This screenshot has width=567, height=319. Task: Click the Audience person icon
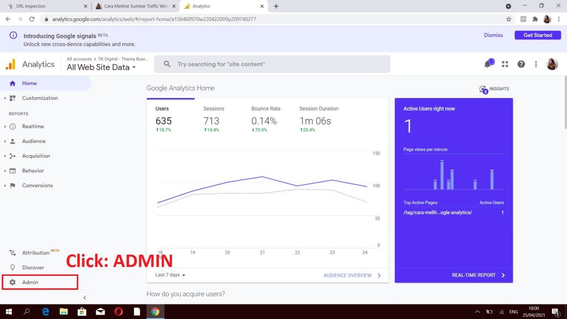click(13, 141)
